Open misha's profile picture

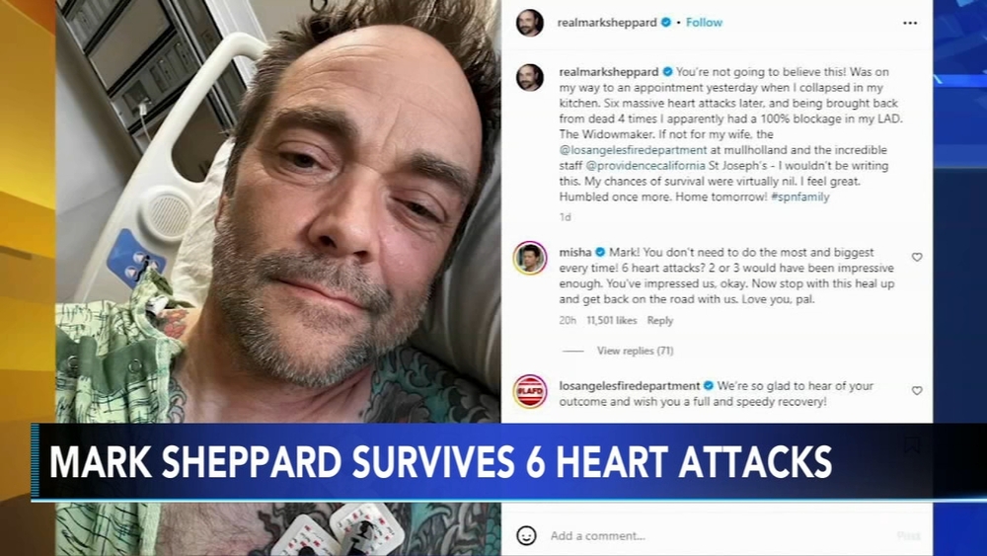coord(529,258)
